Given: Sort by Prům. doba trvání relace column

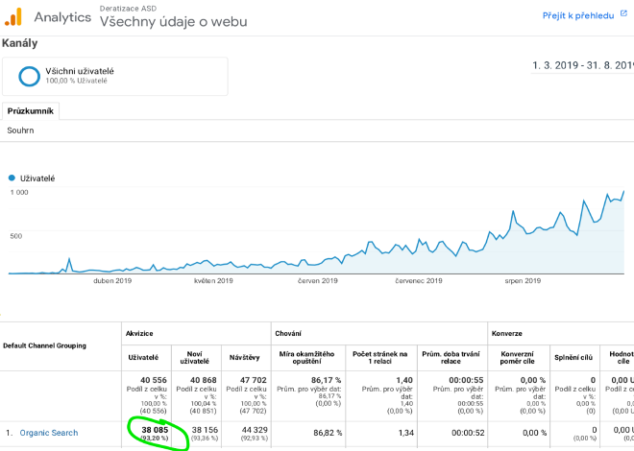Looking at the screenshot, I should (x=451, y=357).
